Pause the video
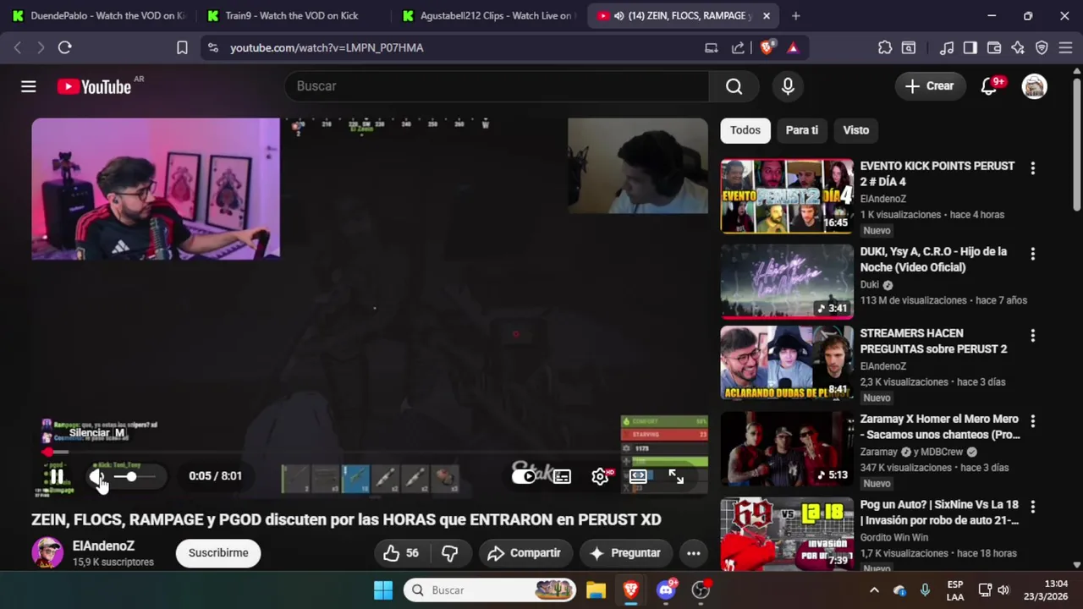 coord(57,476)
